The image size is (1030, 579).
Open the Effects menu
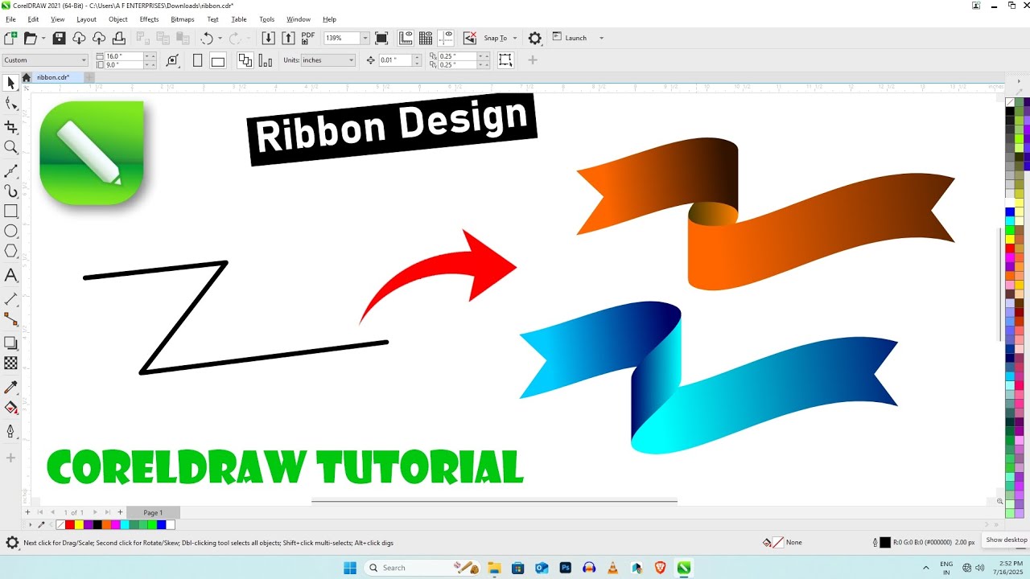(149, 19)
